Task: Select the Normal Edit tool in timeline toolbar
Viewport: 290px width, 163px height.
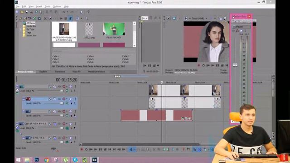Action: point(131,149)
